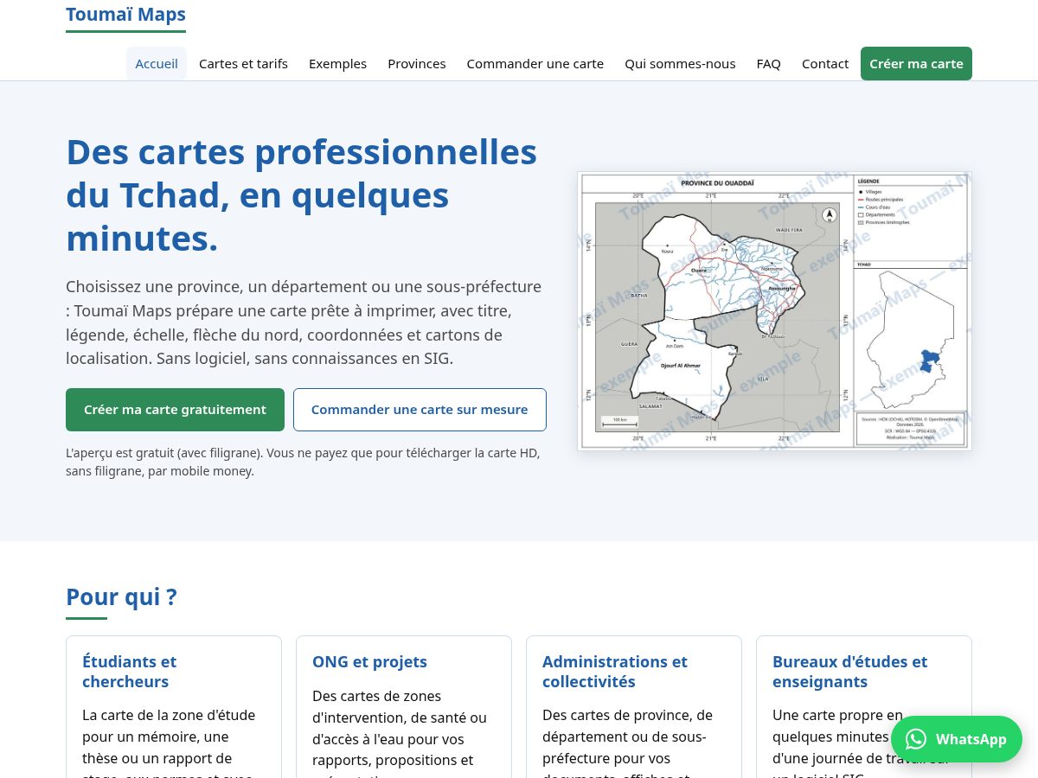Go to the Contact page

(x=825, y=63)
